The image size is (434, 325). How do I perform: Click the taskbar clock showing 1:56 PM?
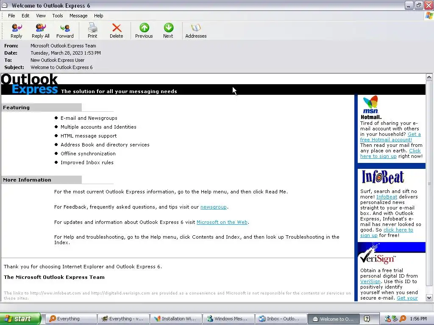418,319
